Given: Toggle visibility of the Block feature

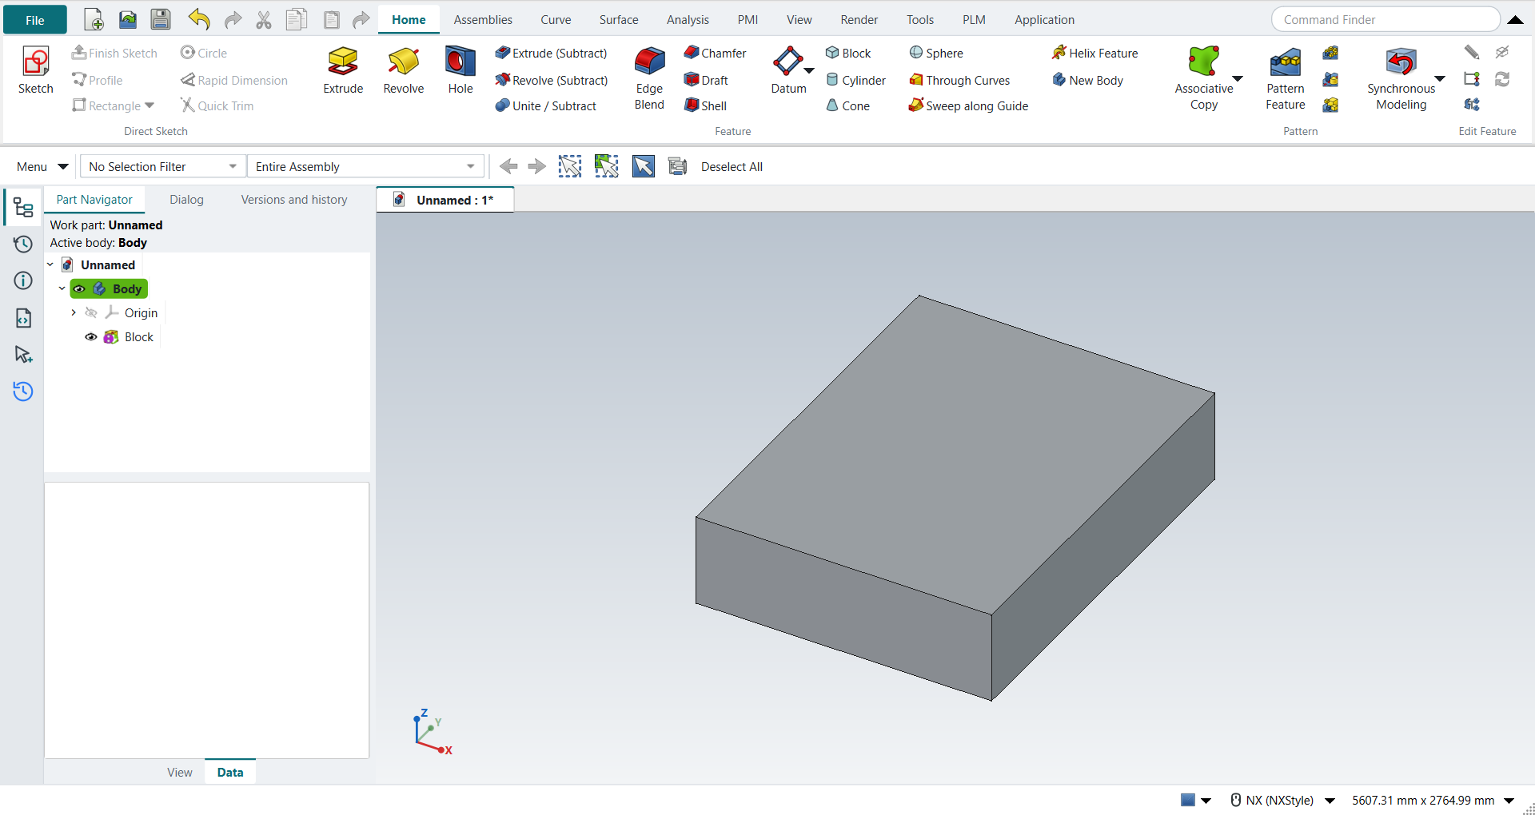Looking at the screenshot, I should pos(91,337).
